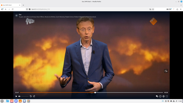Click the system clock 11:20
Screen dimensions: 183x103
tap(180, 101)
